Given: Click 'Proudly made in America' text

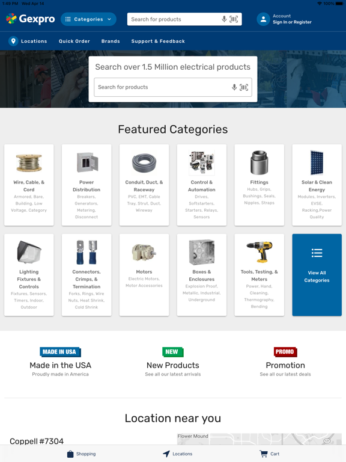Looking at the screenshot, I should [x=60, y=374].
